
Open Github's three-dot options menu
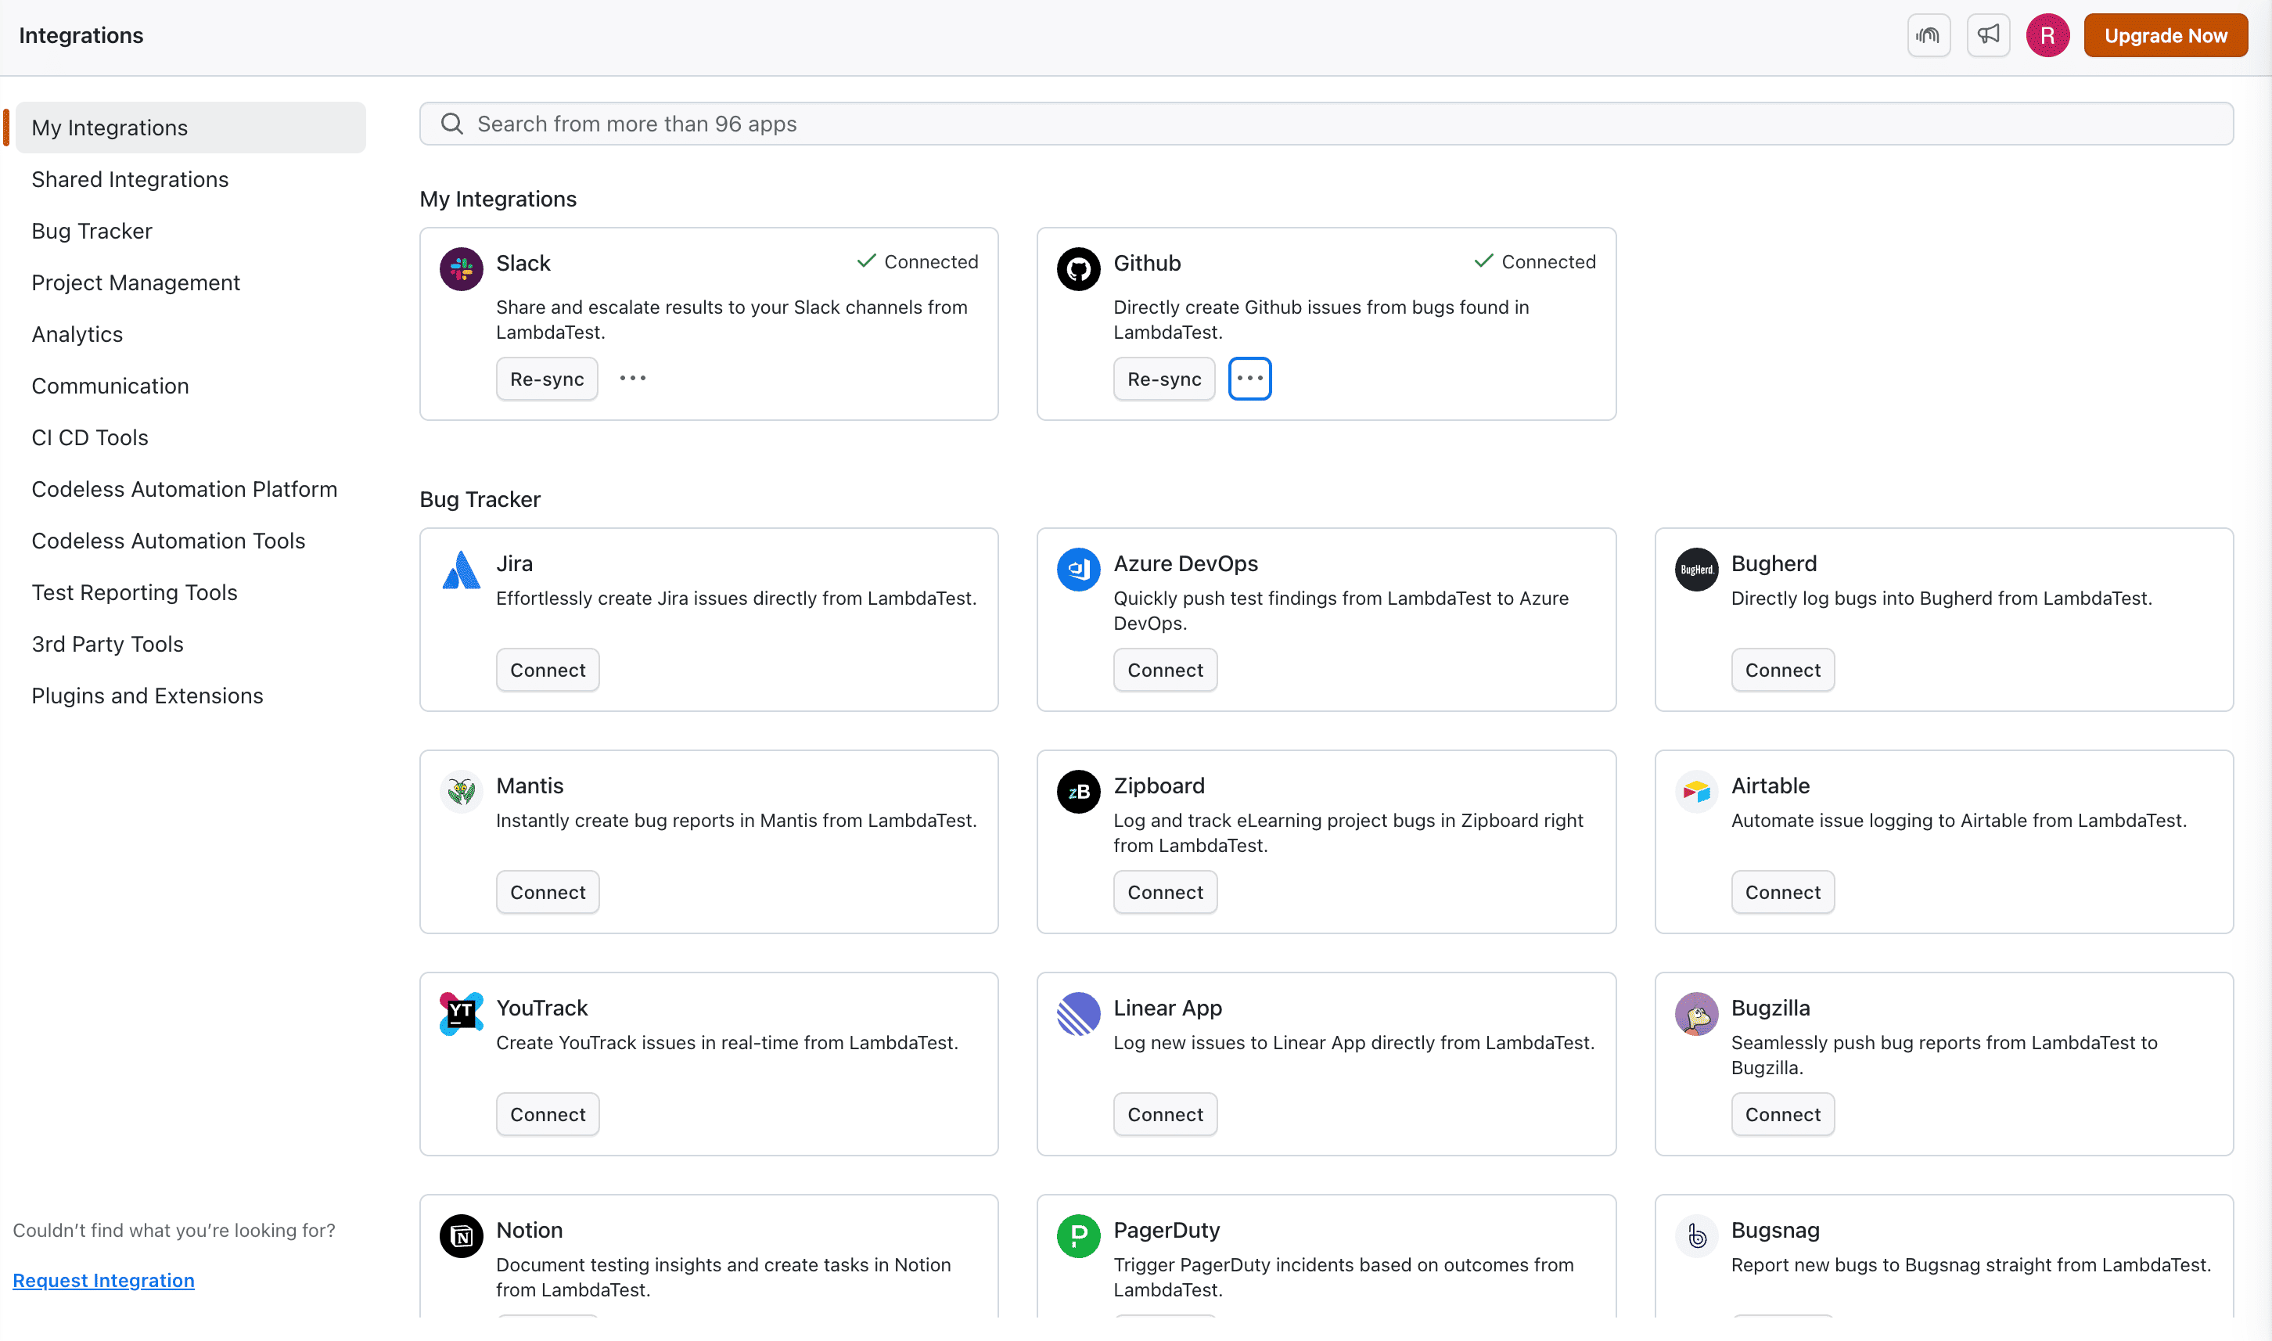coord(1249,379)
